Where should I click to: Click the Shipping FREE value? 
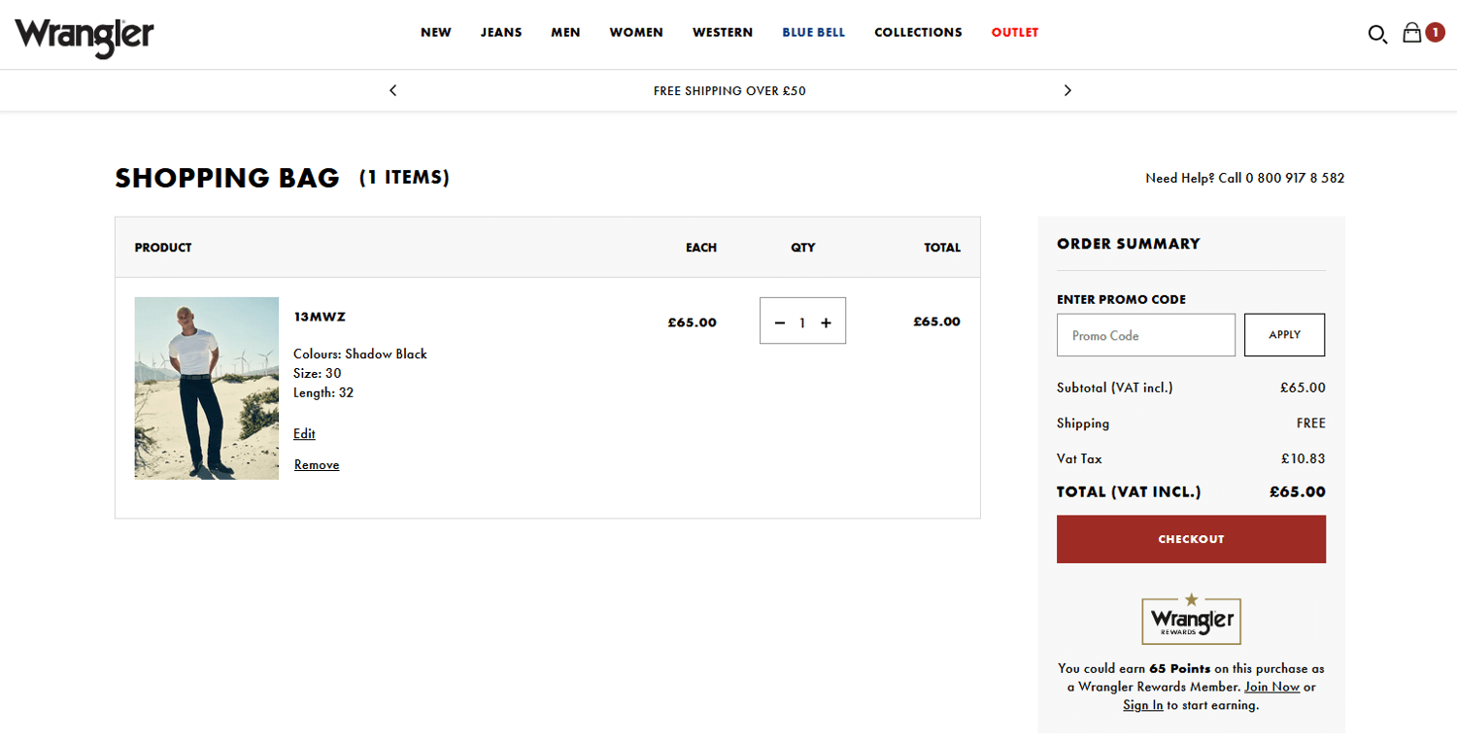1310,423
